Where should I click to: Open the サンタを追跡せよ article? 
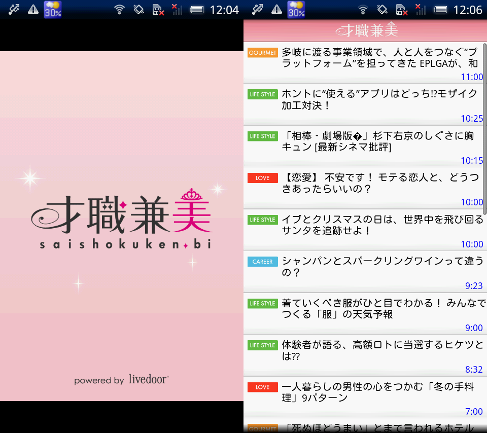(x=365, y=230)
